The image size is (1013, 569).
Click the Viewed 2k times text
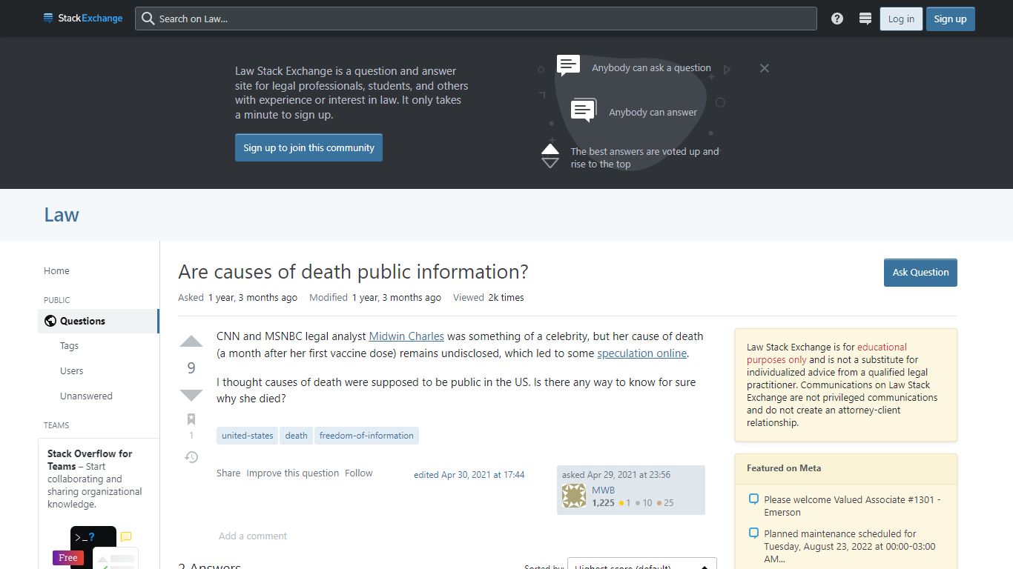coord(489,298)
